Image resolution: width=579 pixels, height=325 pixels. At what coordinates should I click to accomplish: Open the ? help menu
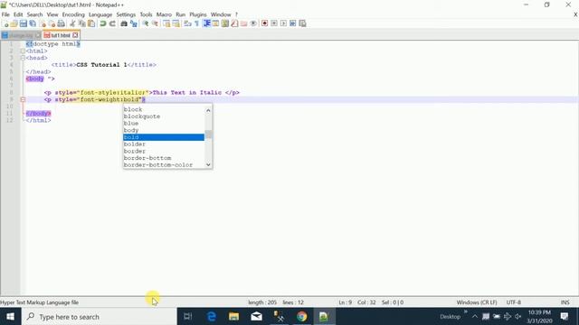(x=236, y=14)
